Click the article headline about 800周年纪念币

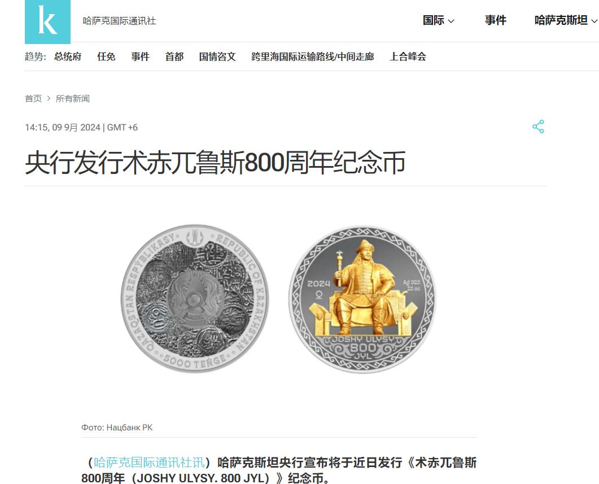click(215, 163)
